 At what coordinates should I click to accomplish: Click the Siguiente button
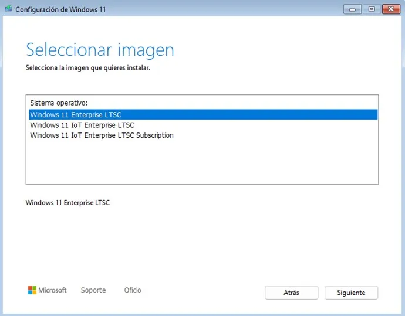point(351,293)
